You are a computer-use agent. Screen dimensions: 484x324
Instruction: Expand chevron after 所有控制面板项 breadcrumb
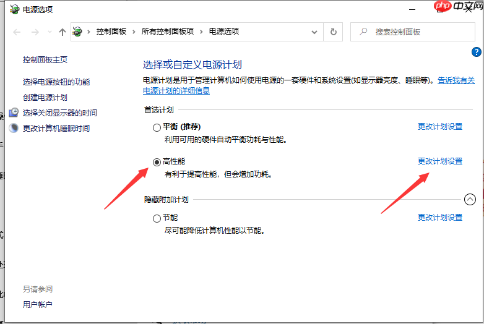pyautogui.click(x=201, y=32)
